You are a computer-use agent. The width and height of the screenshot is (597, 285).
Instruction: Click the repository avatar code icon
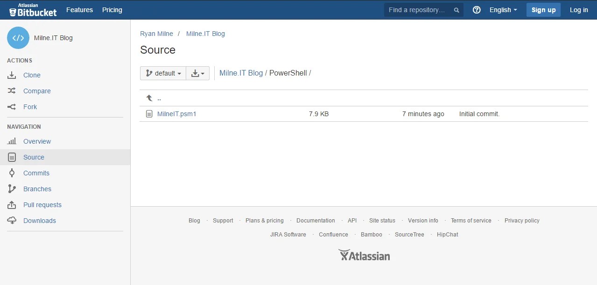pos(18,38)
